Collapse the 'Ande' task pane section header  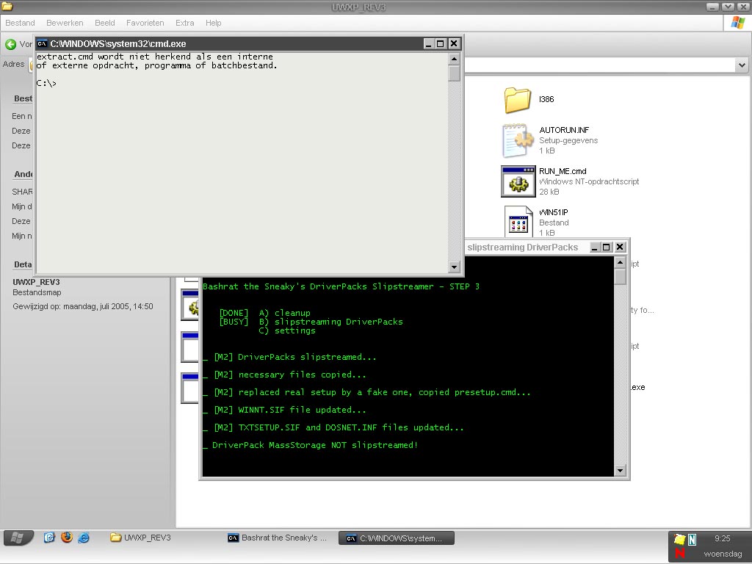(23, 174)
